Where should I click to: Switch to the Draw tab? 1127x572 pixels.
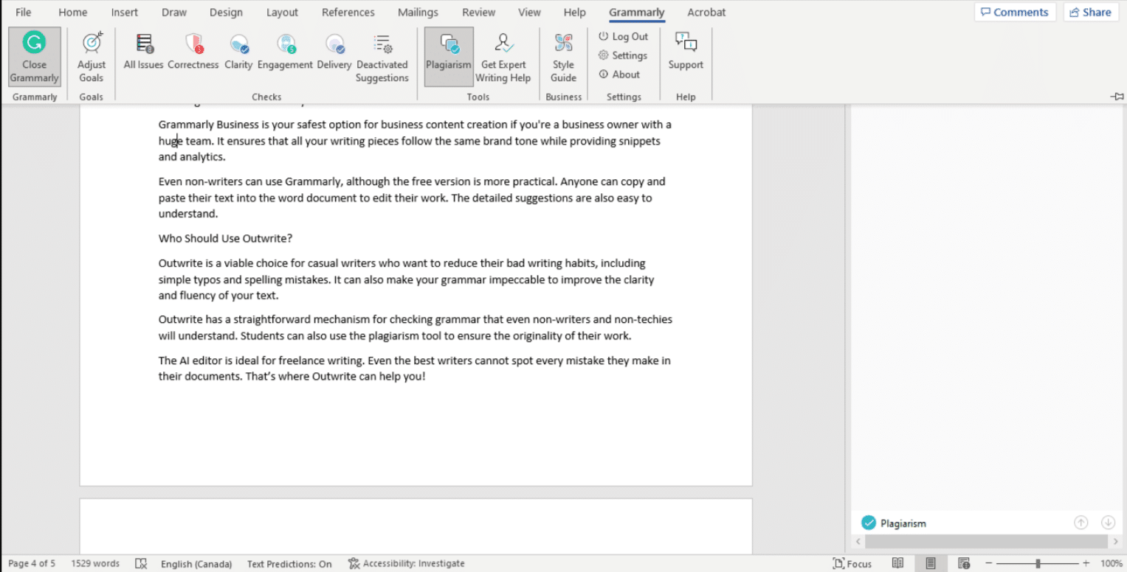[174, 12]
